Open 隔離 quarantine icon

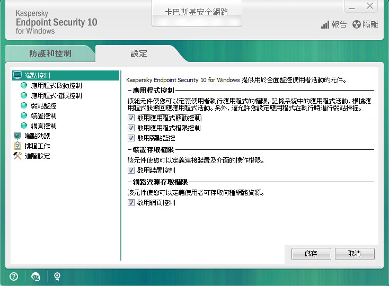(365, 24)
